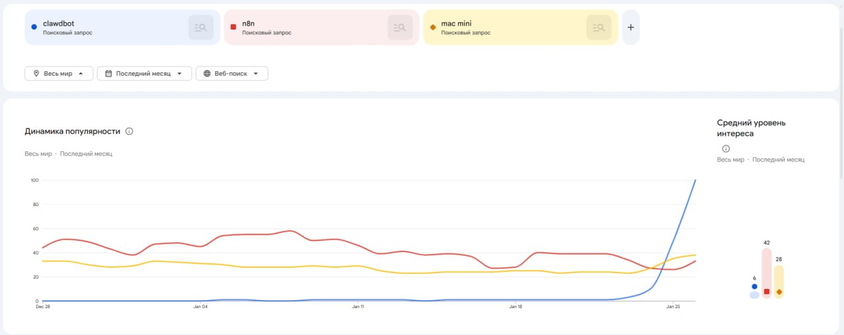Click the red color square beside n8n
Image resolution: width=844 pixels, height=335 pixels.
(233, 27)
